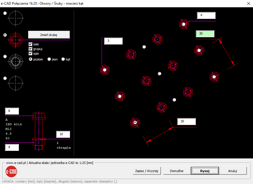Select the 'pion' radio option
The width and height of the screenshot is (253, 184).
coord(49,59)
